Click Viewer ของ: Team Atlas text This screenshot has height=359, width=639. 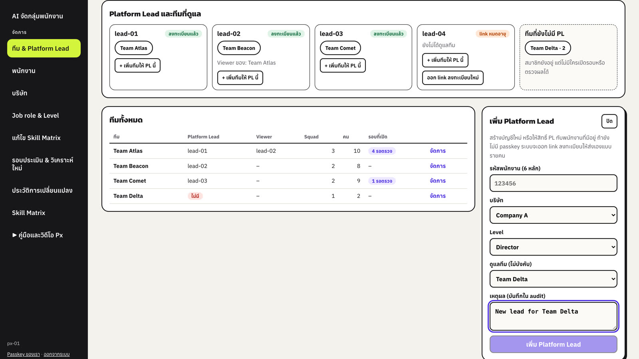pos(246,63)
